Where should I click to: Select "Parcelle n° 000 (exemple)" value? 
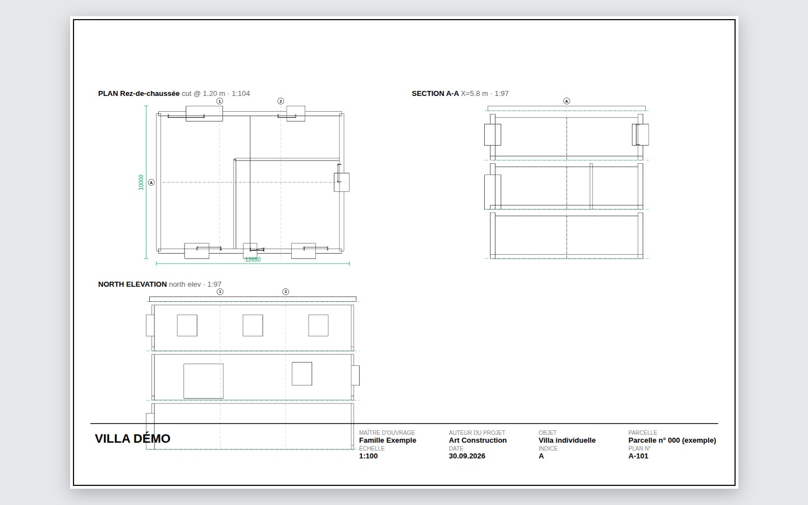pyautogui.click(x=672, y=440)
